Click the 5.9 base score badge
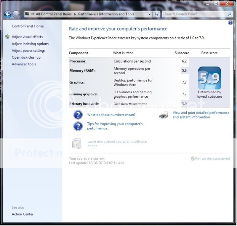237x226 pixels. tap(209, 78)
